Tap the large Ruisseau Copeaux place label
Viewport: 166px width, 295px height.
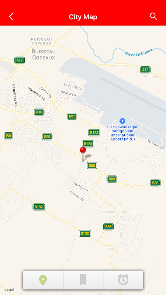44,54
